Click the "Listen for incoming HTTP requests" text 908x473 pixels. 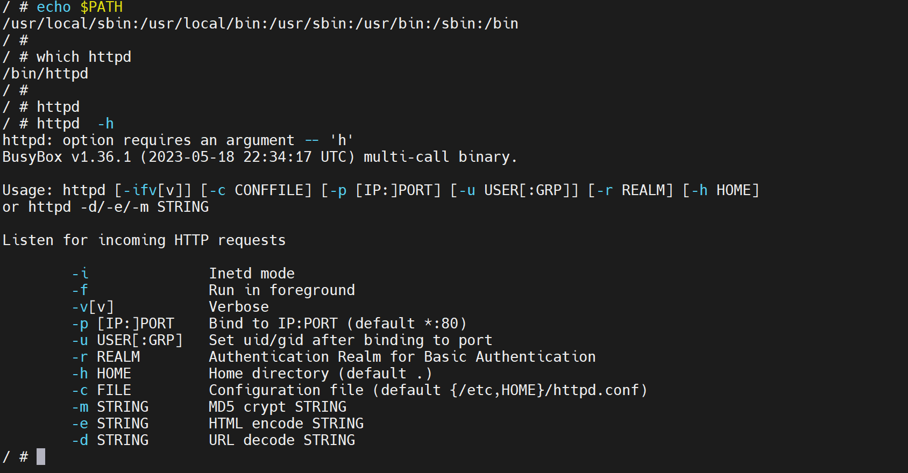pos(144,240)
